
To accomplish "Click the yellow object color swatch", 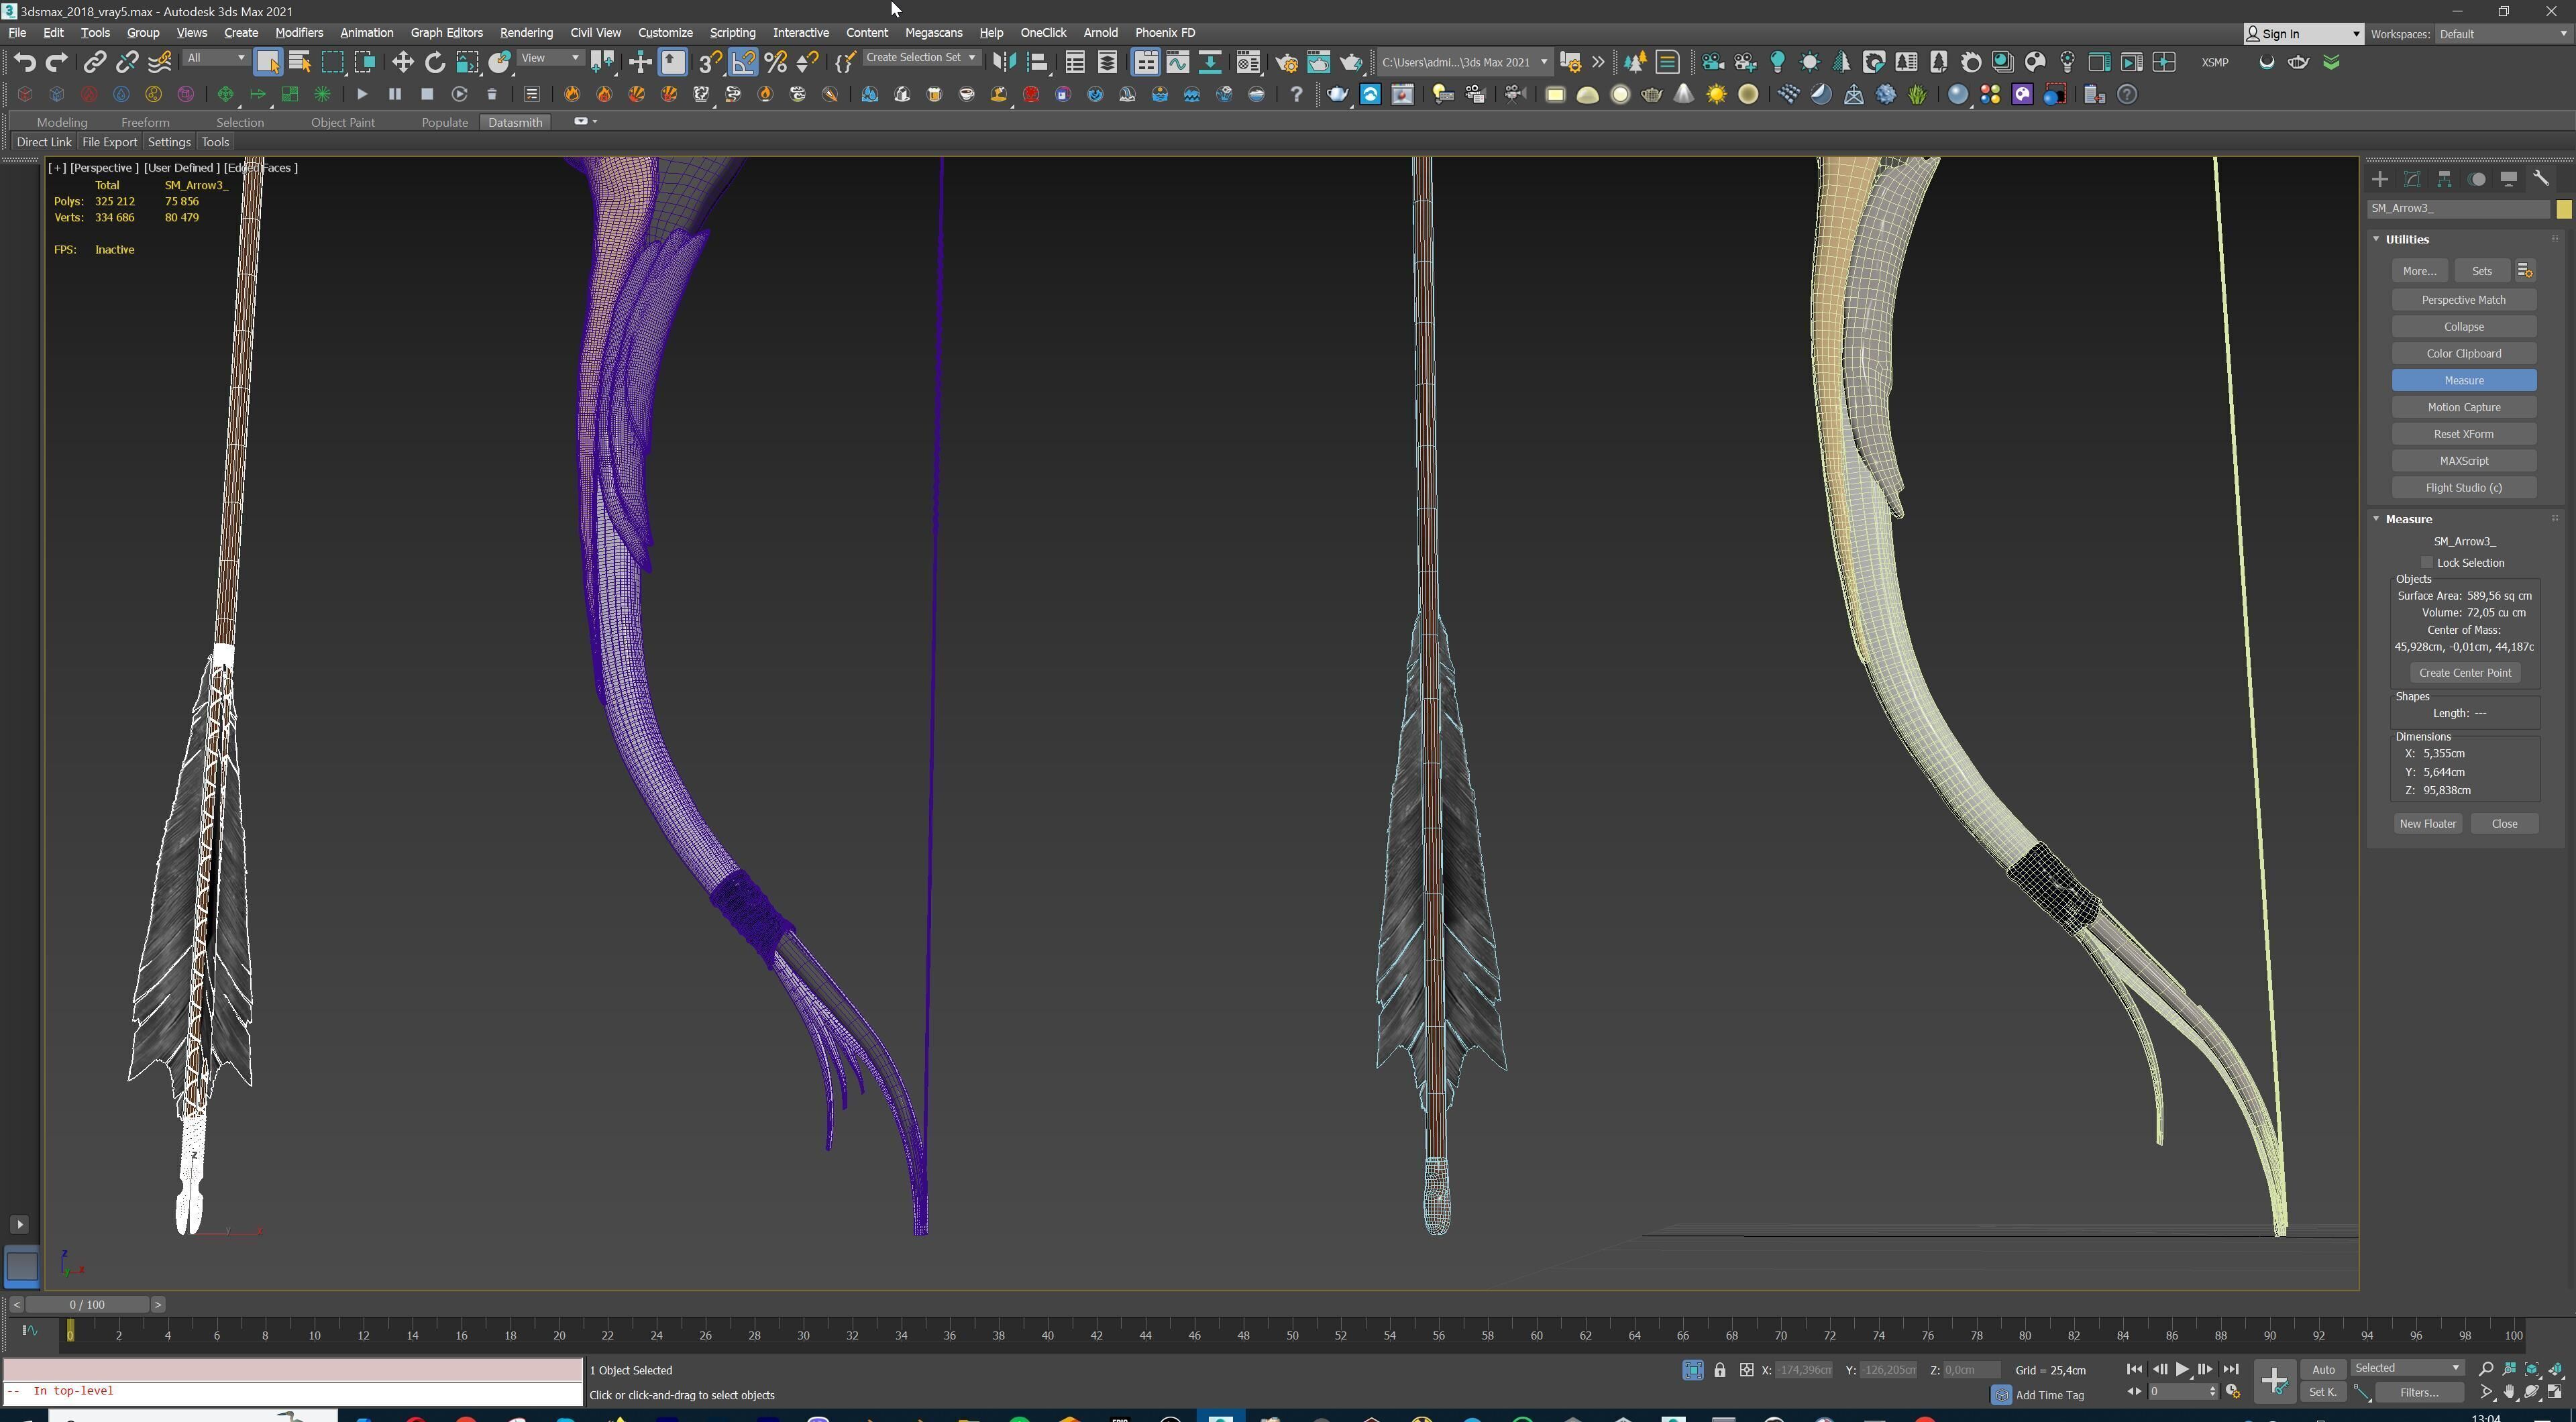I will pyautogui.click(x=2563, y=209).
